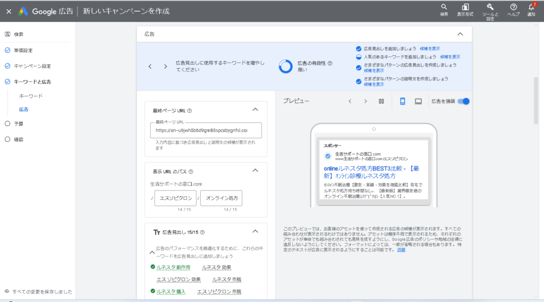Add keyword ルネスタ 市販 to headlines
The height and width of the screenshot is (302, 544).
(226, 280)
